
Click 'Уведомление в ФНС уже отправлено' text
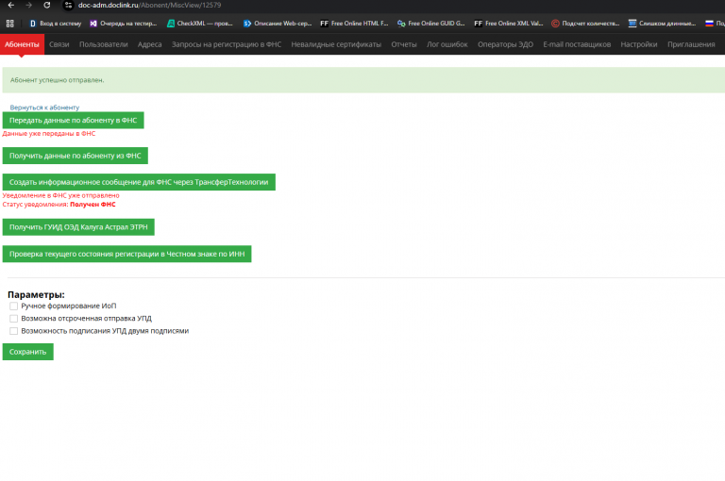click(x=60, y=195)
